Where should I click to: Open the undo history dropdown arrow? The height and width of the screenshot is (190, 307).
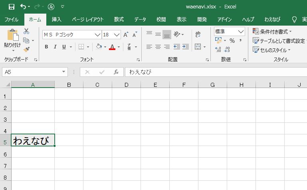(x=29, y=7)
